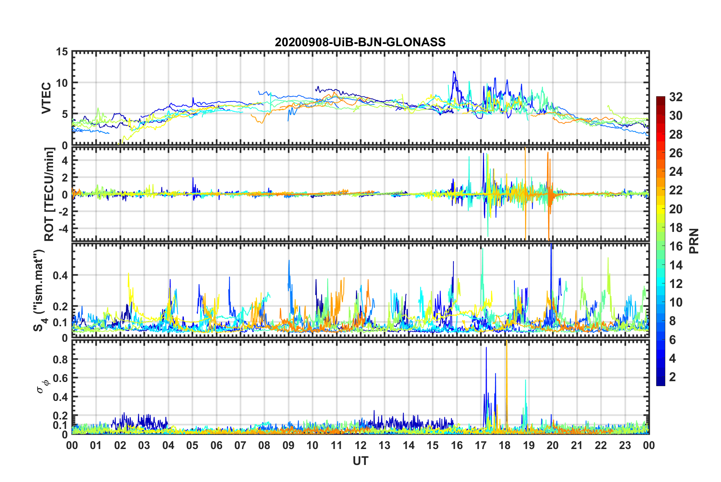Click the ROT [TECU/min] axis label
The width and height of the screenshot is (721, 482).
(x=49, y=194)
